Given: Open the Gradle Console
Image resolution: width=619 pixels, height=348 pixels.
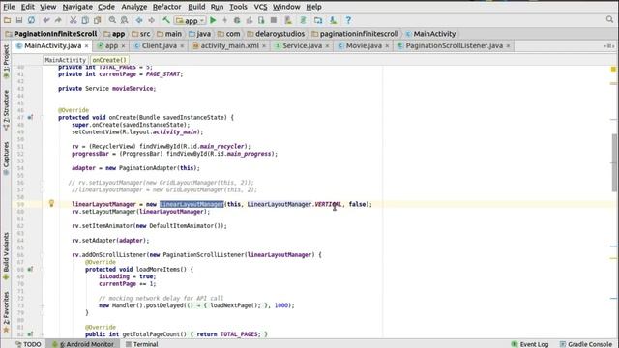Looking at the screenshot, I should [585, 344].
